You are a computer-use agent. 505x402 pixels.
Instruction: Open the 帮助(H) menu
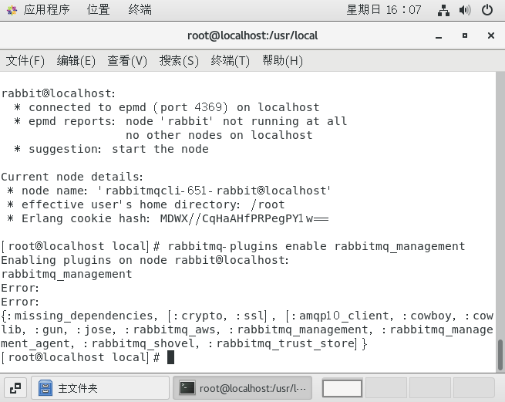tap(282, 61)
